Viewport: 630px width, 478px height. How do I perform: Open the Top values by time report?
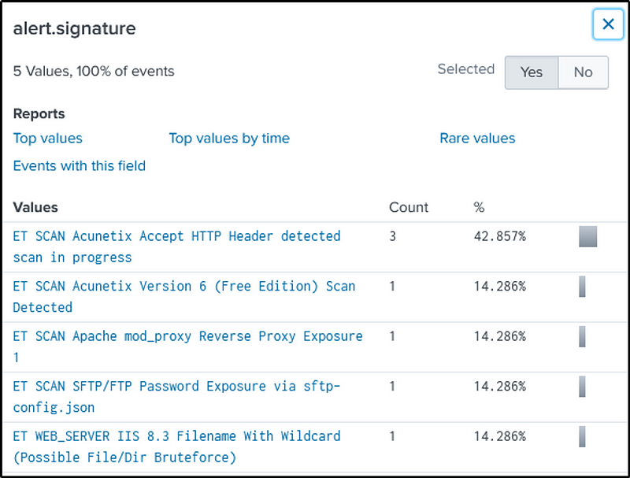(x=229, y=139)
